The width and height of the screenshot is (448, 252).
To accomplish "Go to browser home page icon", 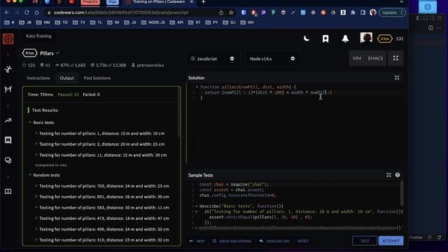I will 36,13.
